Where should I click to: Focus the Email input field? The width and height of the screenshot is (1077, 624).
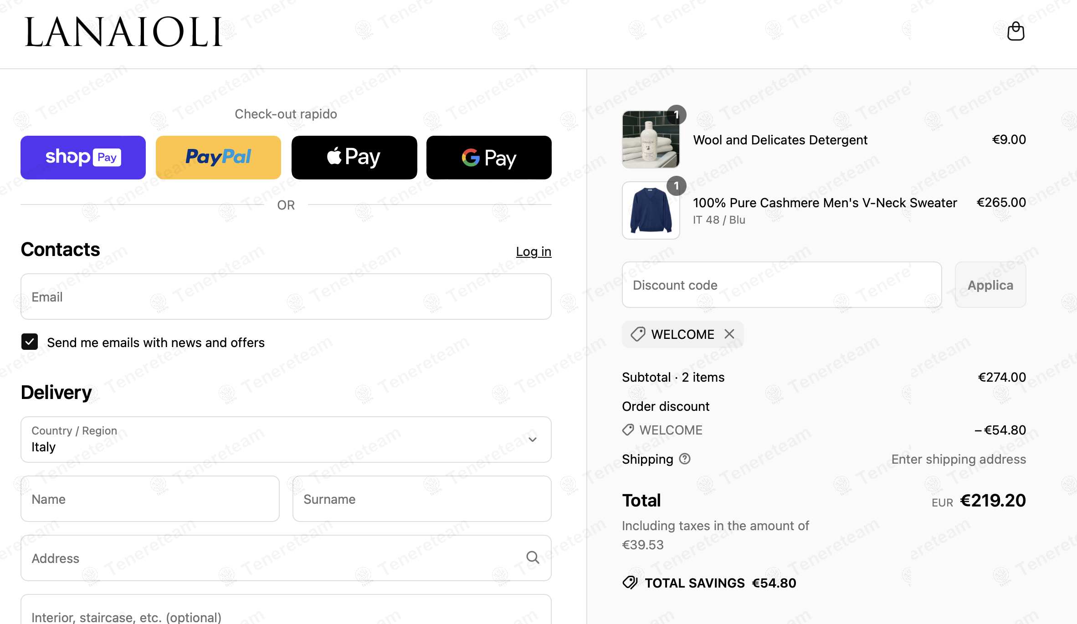coord(286,297)
